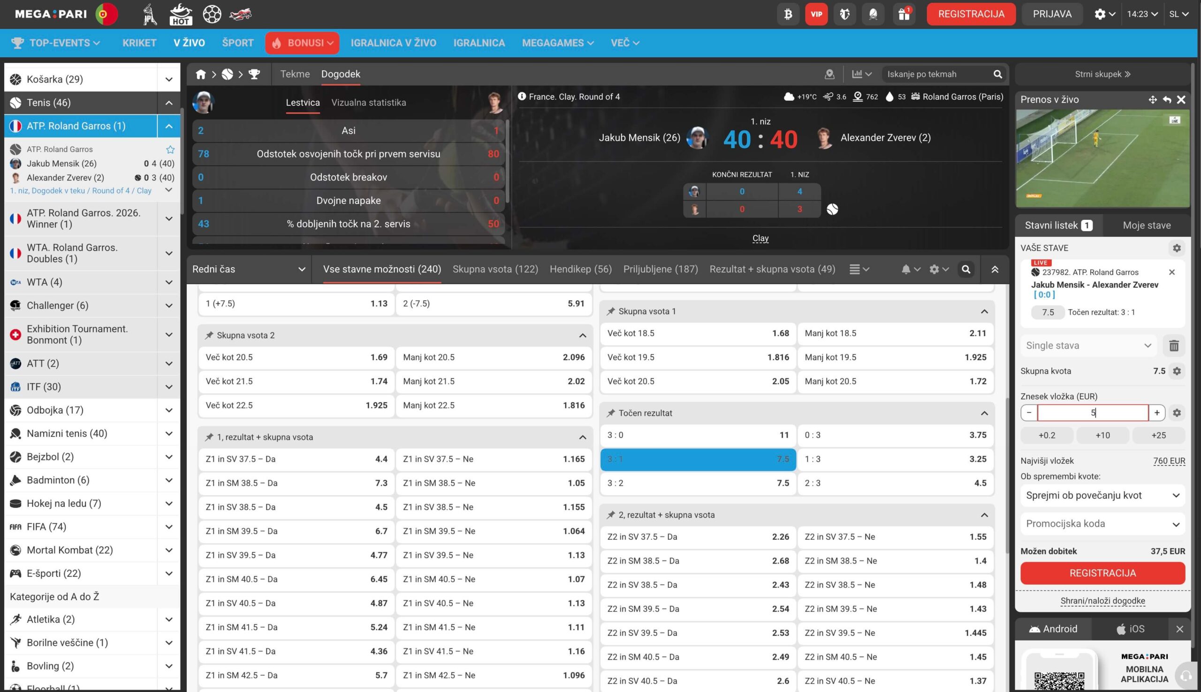Screen dimensions: 1201x692
Task: Click the stake amount input field
Action: [x=1093, y=413]
